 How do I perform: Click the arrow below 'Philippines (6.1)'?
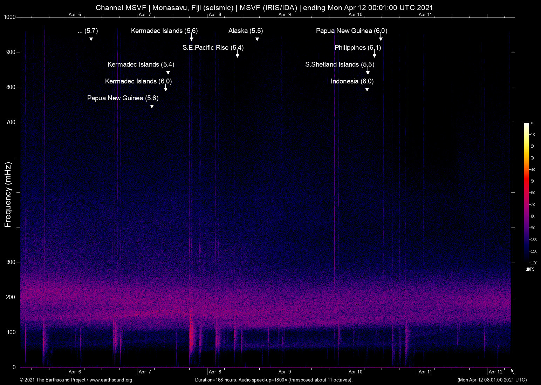point(374,54)
